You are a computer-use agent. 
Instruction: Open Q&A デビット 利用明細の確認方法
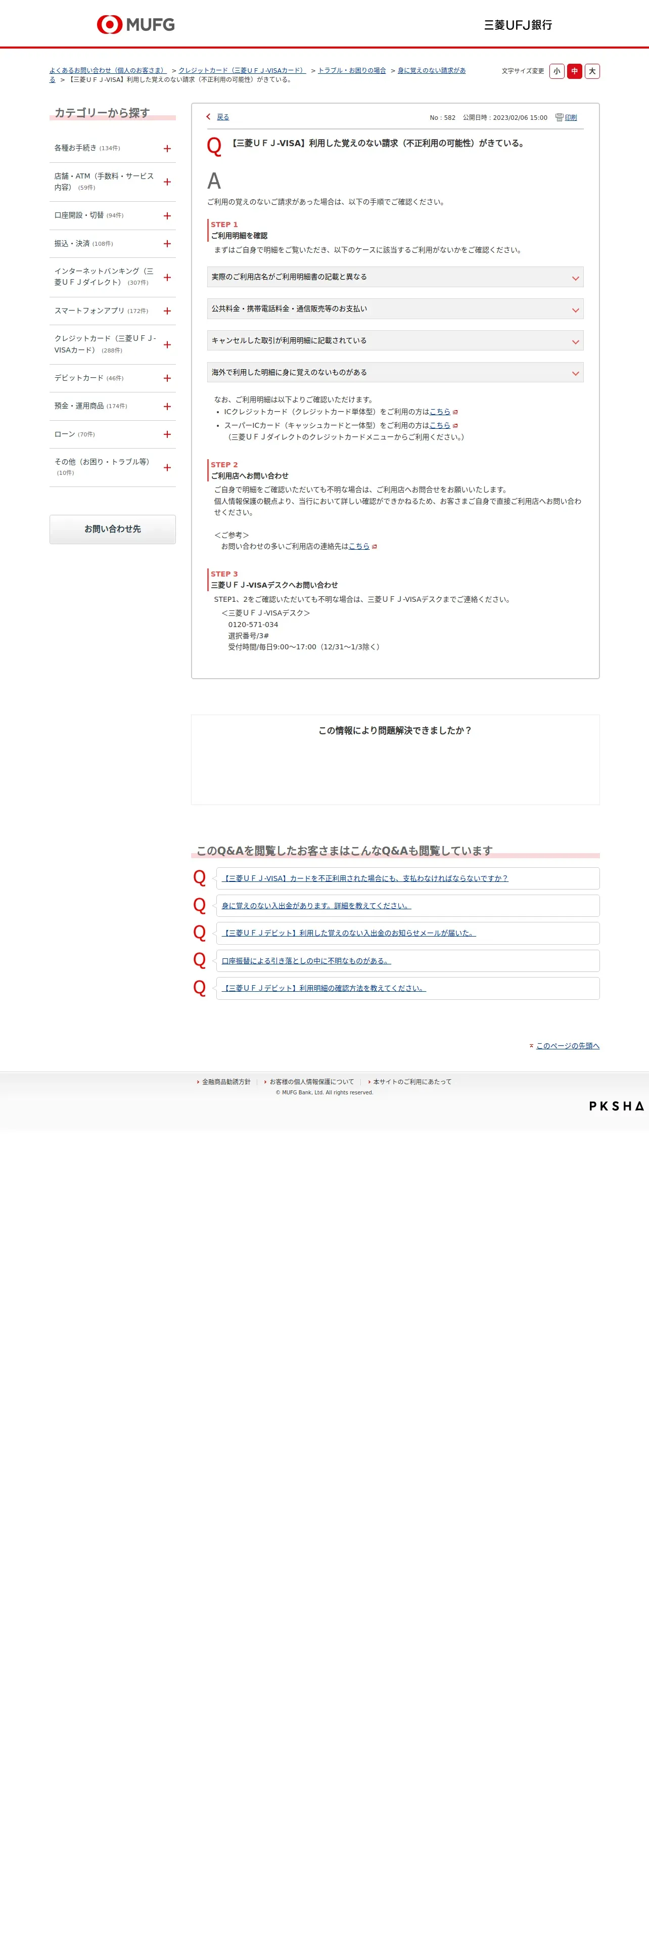323,988
